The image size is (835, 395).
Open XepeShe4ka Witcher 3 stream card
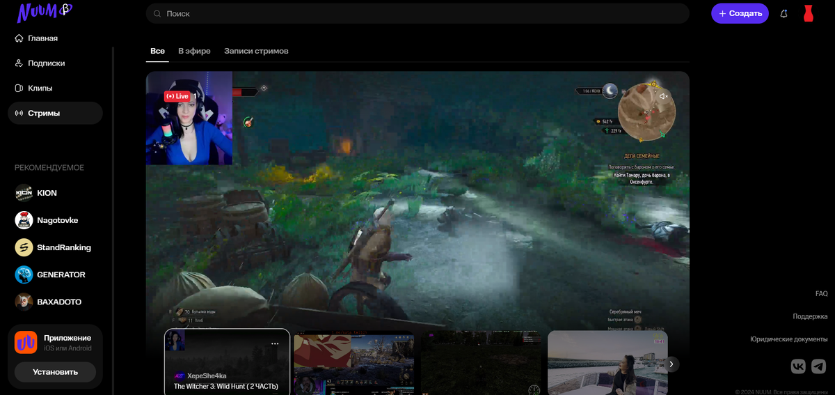click(x=227, y=362)
